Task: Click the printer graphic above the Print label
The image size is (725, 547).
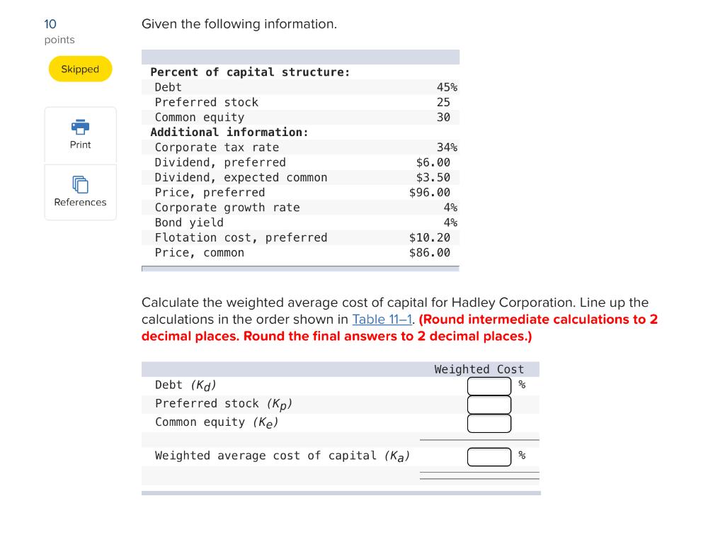Action: 80,128
